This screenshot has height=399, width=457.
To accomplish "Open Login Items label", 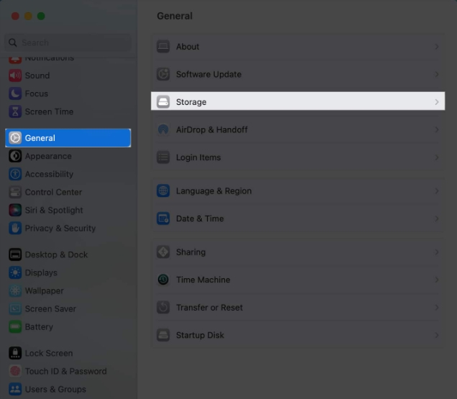I will coord(198,157).
